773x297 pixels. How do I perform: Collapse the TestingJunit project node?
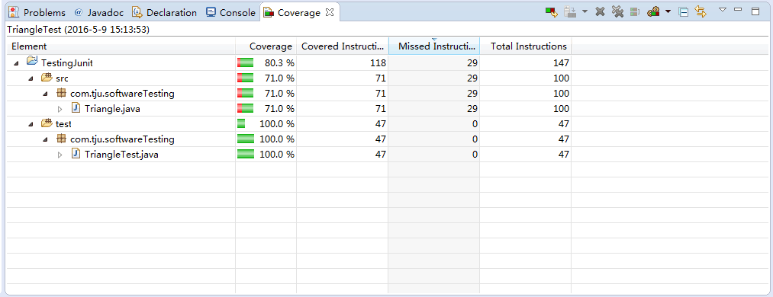[x=17, y=63]
